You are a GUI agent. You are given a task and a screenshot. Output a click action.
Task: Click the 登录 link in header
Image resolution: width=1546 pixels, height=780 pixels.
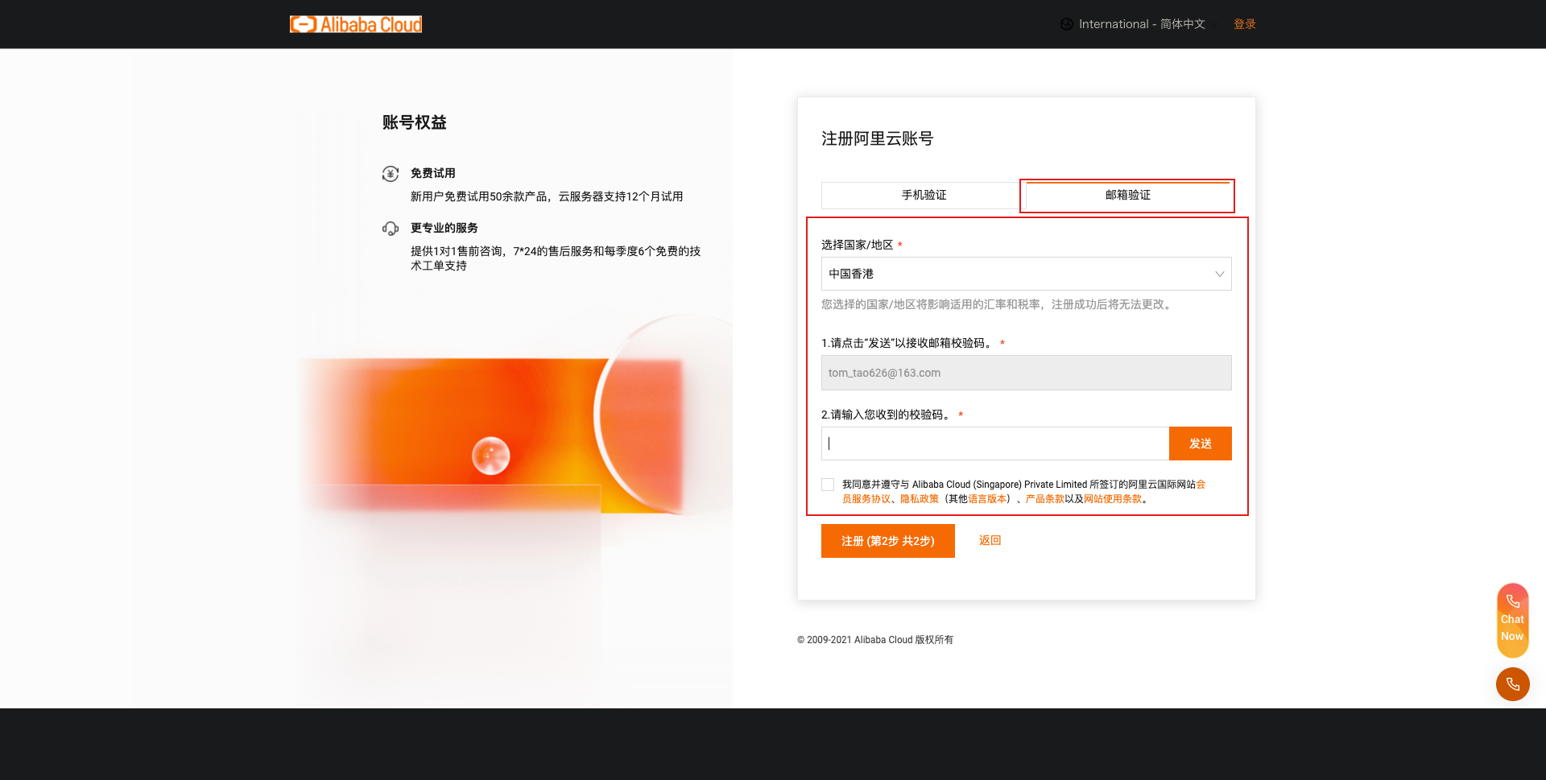pos(1244,24)
